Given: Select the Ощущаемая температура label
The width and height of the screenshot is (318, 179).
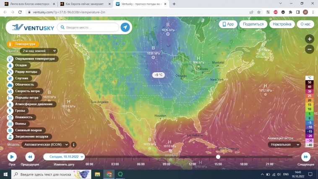Looking at the screenshot, I should point(35,59).
